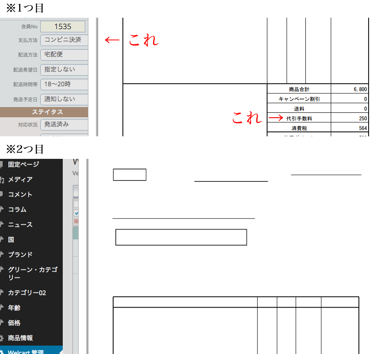Click the 代引手数料 row label
Screen dimensions: 373x354
[x=299, y=119]
